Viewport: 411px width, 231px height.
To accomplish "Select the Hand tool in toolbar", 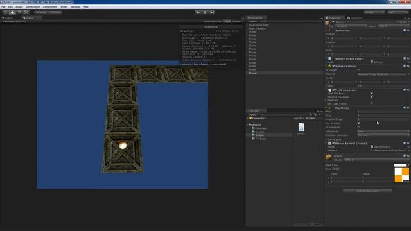I will point(6,12).
